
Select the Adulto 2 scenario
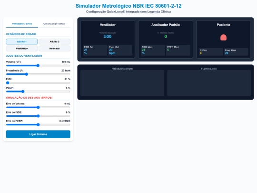pos(54,41)
